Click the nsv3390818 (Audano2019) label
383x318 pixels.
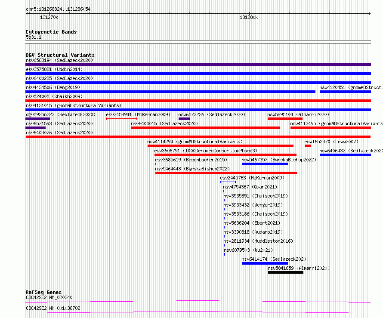(x=253, y=232)
